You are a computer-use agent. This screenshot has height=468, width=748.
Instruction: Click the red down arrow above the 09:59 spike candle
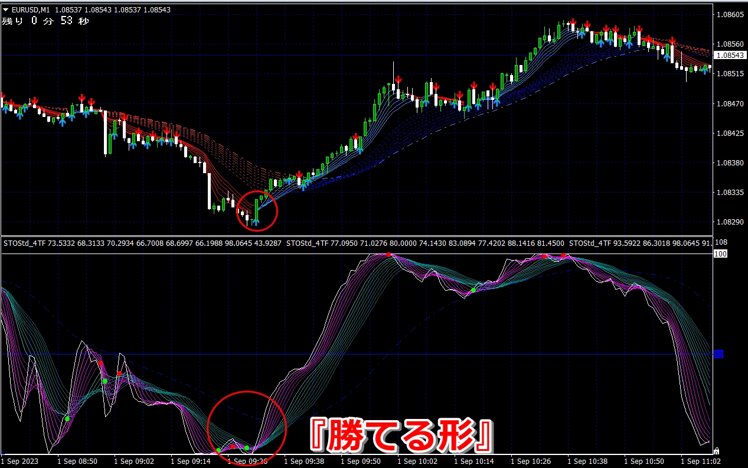(399, 79)
